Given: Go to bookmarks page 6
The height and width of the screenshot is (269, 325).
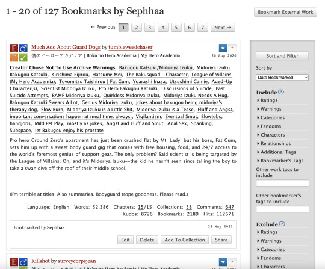Looking at the screenshot, I should pos(190,28).
